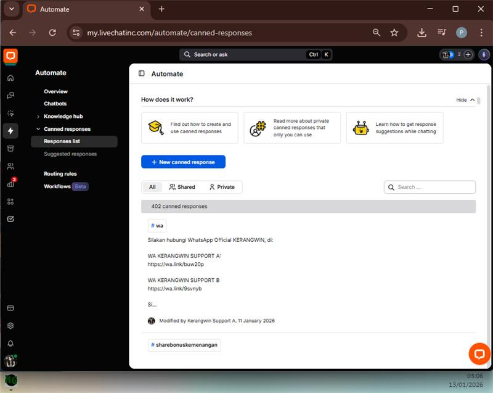Toggle the sidebar panel icon beside Automate
The width and height of the screenshot is (493, 393).
pos(142,73)
